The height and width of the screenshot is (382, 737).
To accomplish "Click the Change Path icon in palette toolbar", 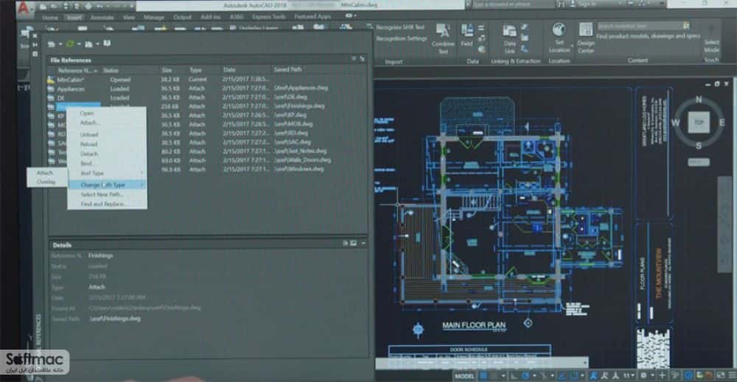I will tap(89, 43).
